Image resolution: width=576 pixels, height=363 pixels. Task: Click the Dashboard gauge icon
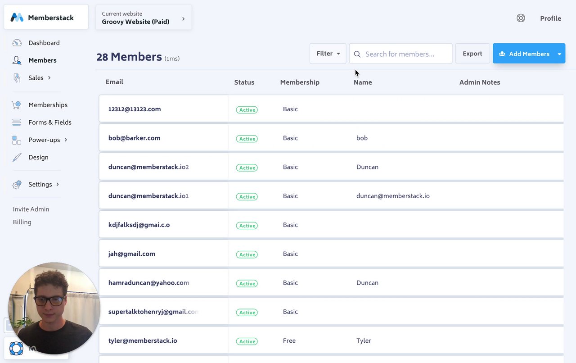click(x=17, y=43)
